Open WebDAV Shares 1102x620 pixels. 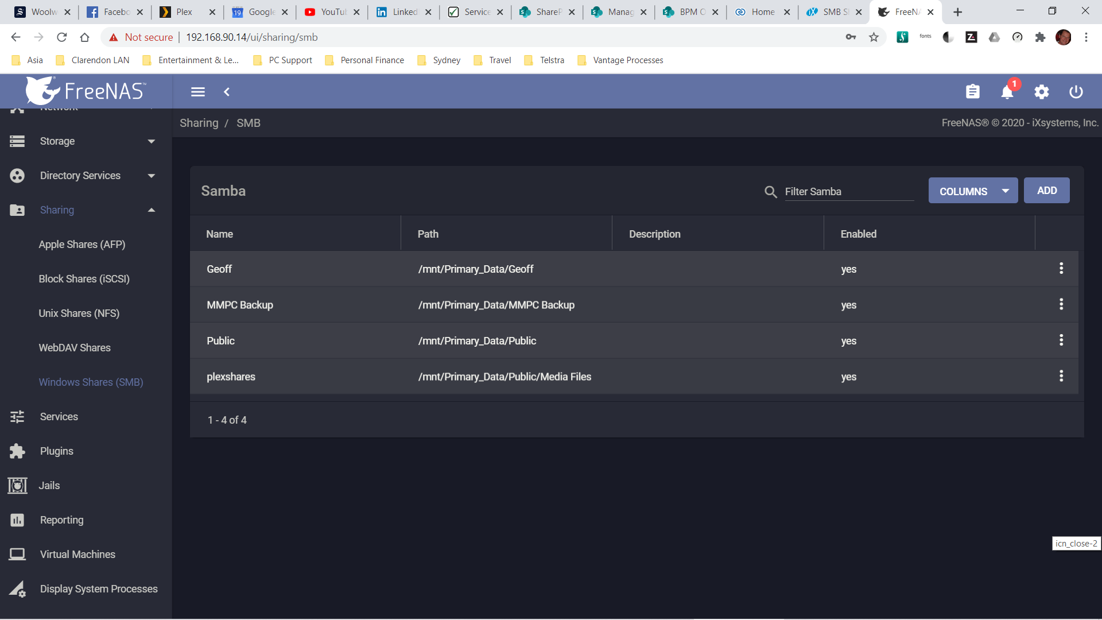coord(75,348)
